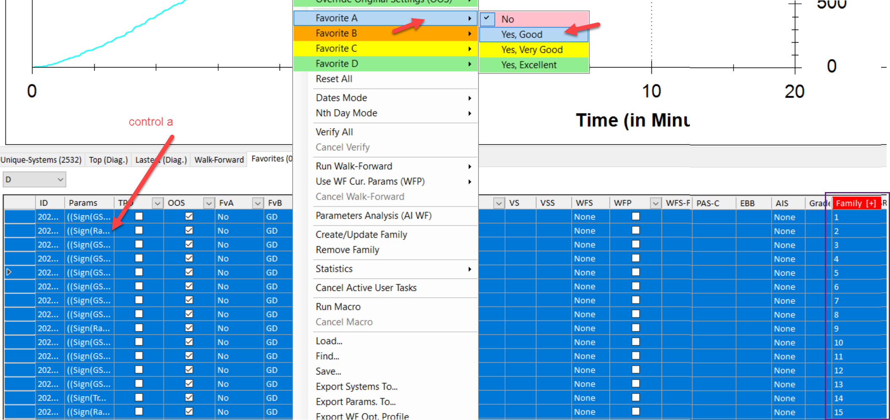Pick the green Yes, Excellent option
The image size is (890, 420).
point(529,65)
